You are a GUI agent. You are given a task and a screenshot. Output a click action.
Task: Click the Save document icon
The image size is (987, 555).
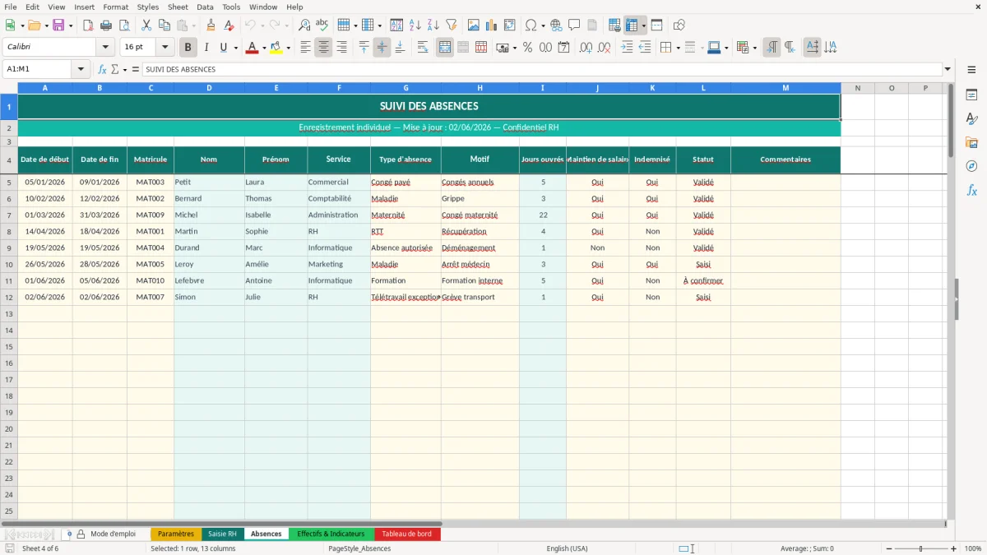point(58,25)
